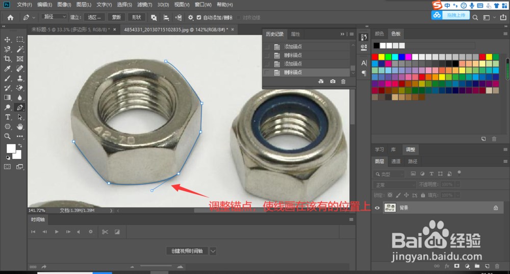Open the 图层(L) menu
The image size is (510, 274).
pyautogui.click(x=84, y=5)
